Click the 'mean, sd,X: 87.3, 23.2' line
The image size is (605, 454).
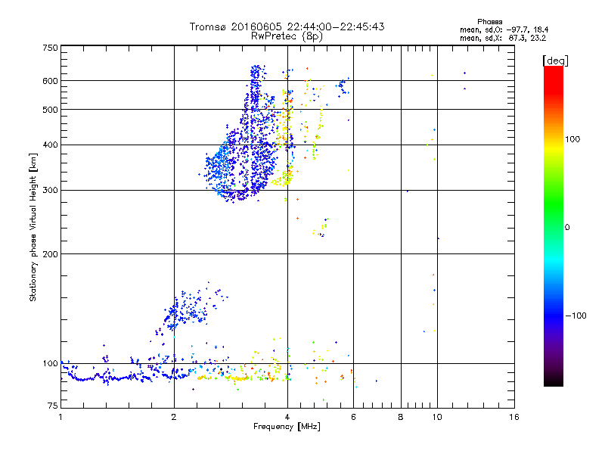point(503,38)
